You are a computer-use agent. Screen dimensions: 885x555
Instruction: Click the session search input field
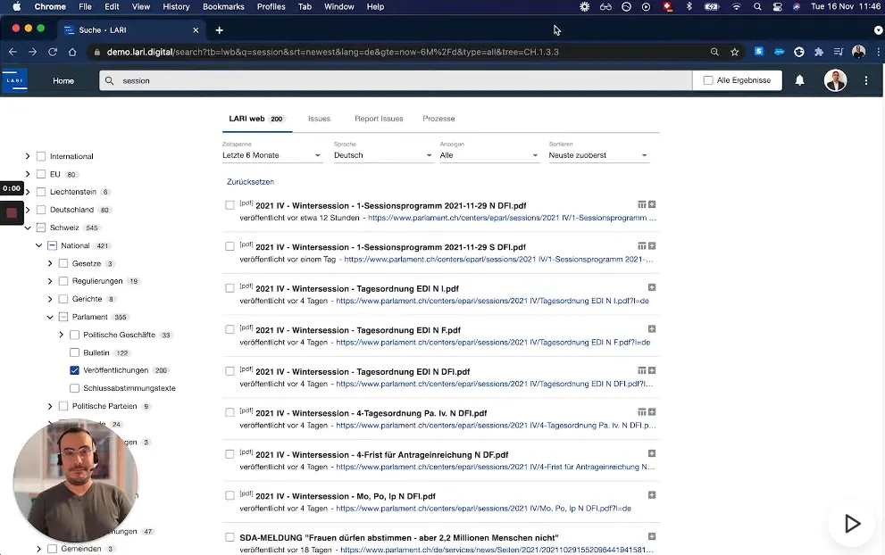(x=393, y=80)
